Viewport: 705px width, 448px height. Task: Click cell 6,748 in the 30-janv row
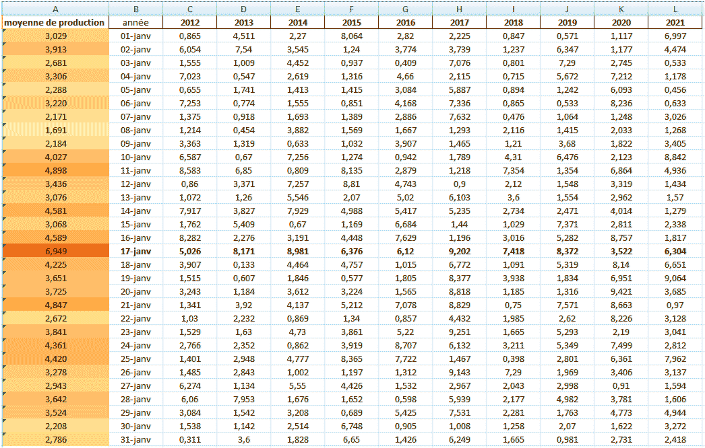(352, 426)
